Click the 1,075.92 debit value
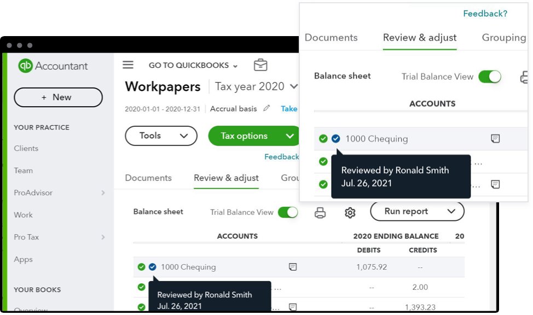Image resolution: width=533 pixels, height=315 pixels. point(372,267)
